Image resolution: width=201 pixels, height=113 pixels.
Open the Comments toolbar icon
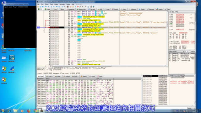73,7
